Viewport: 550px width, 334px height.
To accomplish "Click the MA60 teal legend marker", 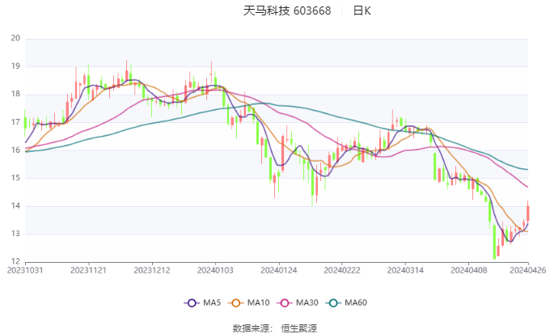I will [336, 302].
